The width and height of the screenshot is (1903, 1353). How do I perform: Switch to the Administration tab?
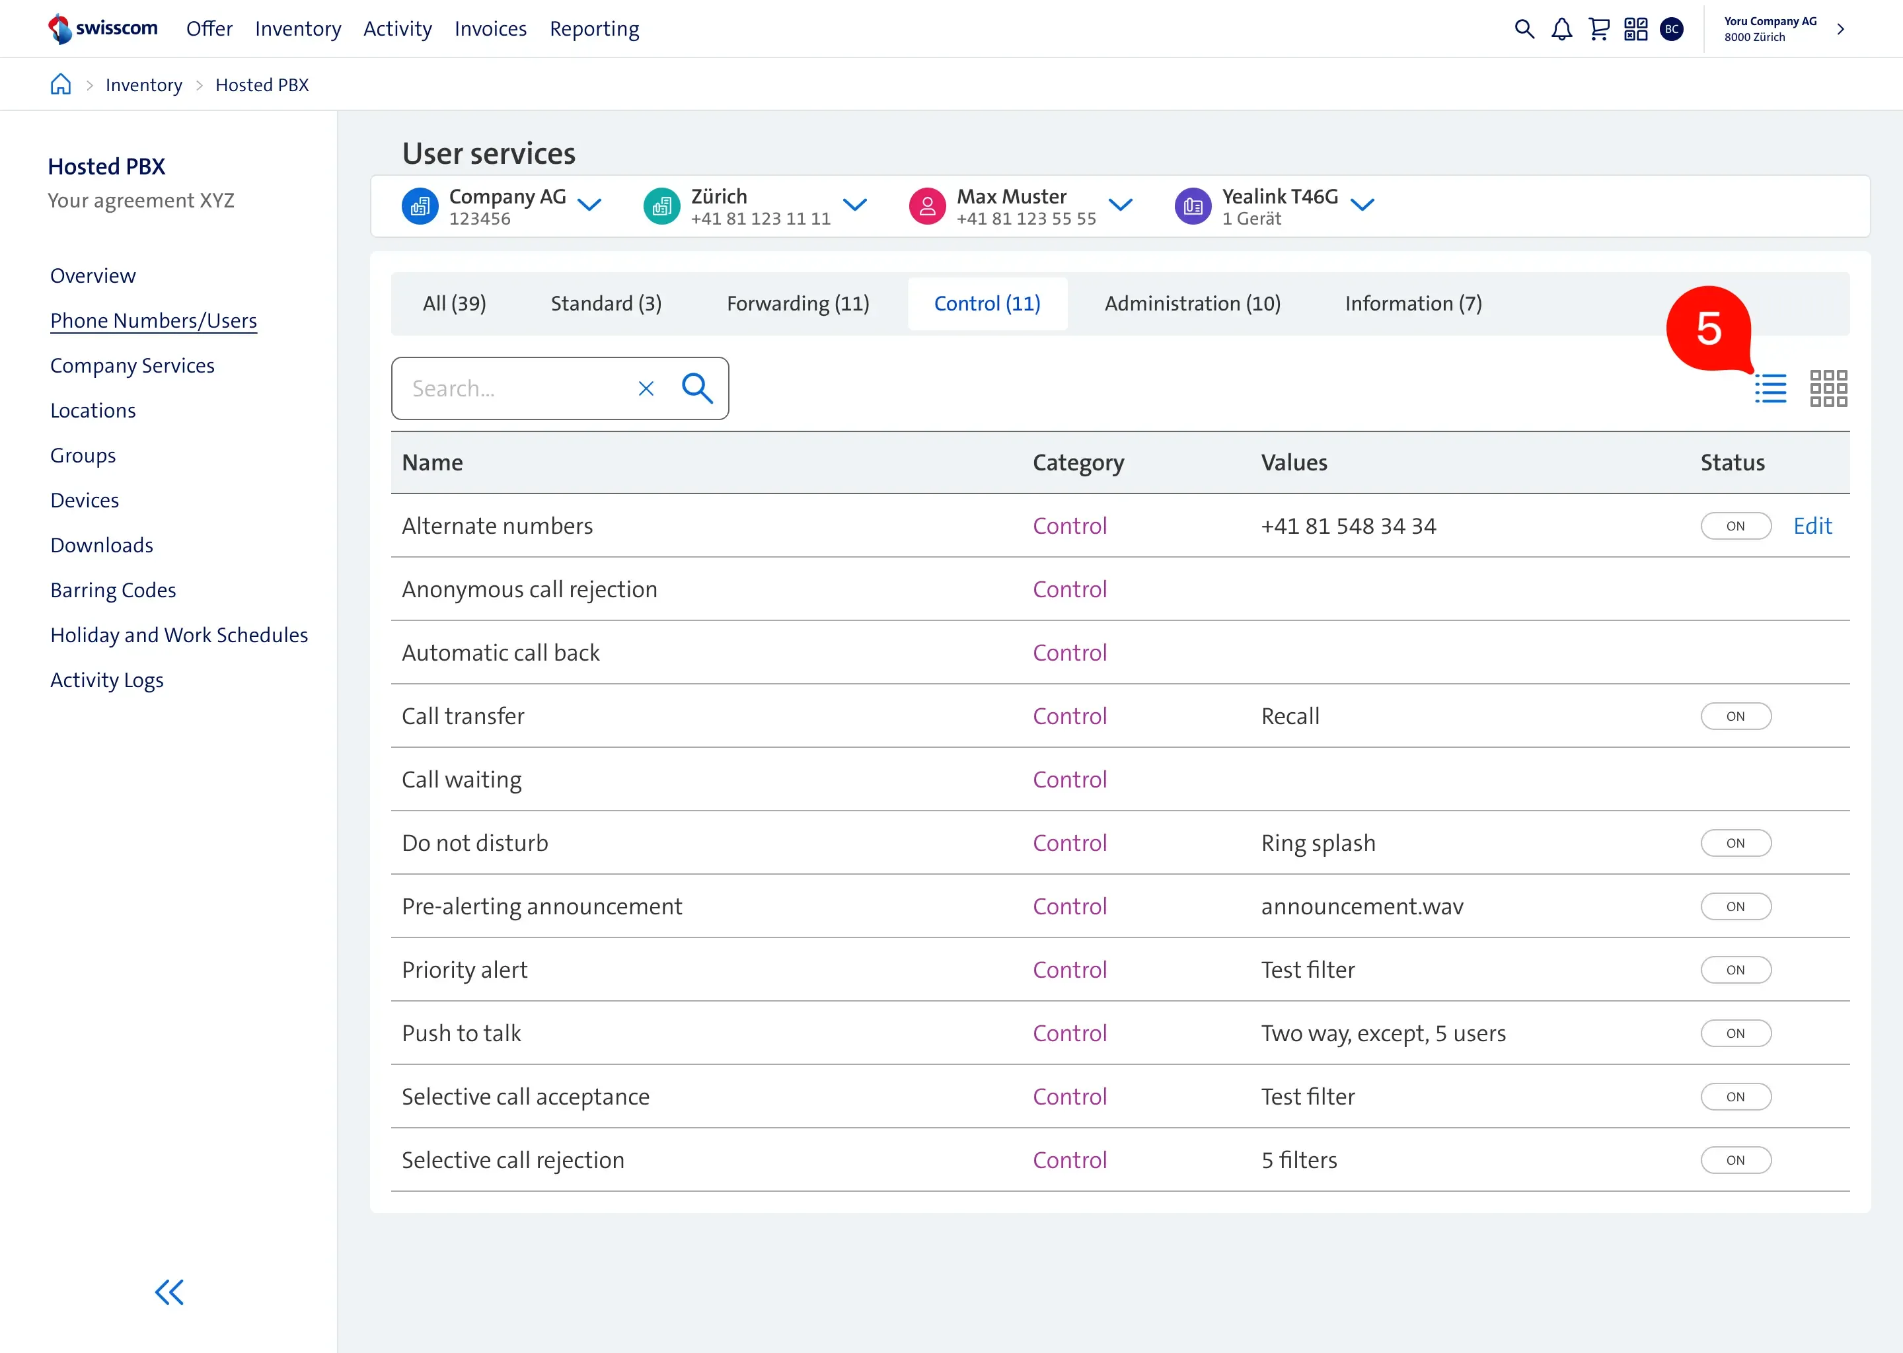coord(1191,303)
